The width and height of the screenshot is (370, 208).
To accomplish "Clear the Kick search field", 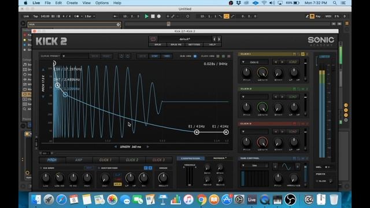I will [118, 24].
